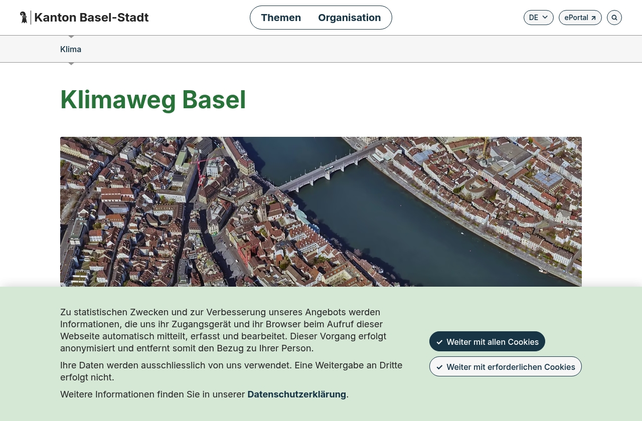This screenshot has height=421, width=642.
Task: Open the Organisation menu
Action: [349, 18]
